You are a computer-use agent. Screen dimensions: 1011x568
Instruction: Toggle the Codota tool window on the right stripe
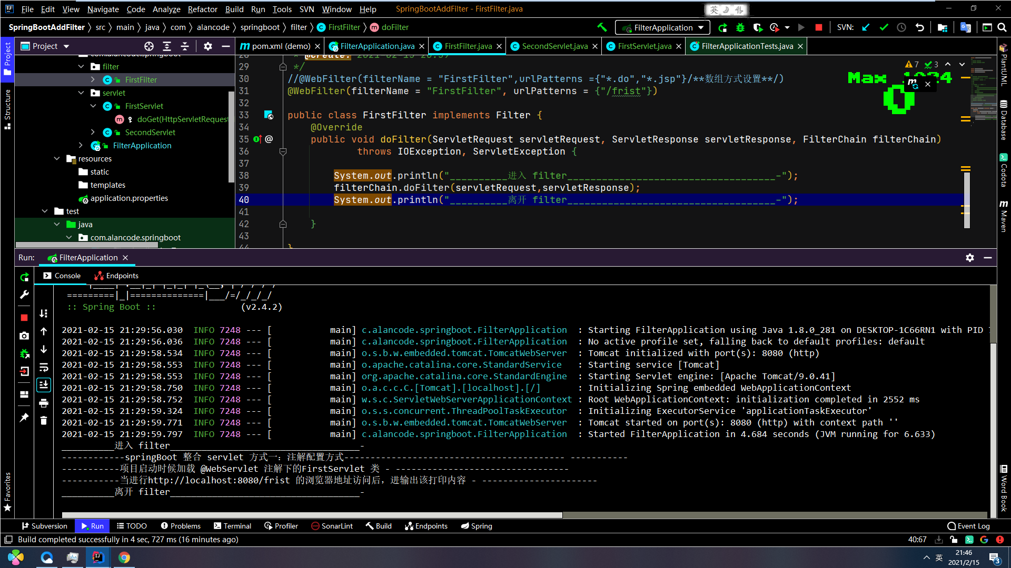pos(1004,170)
